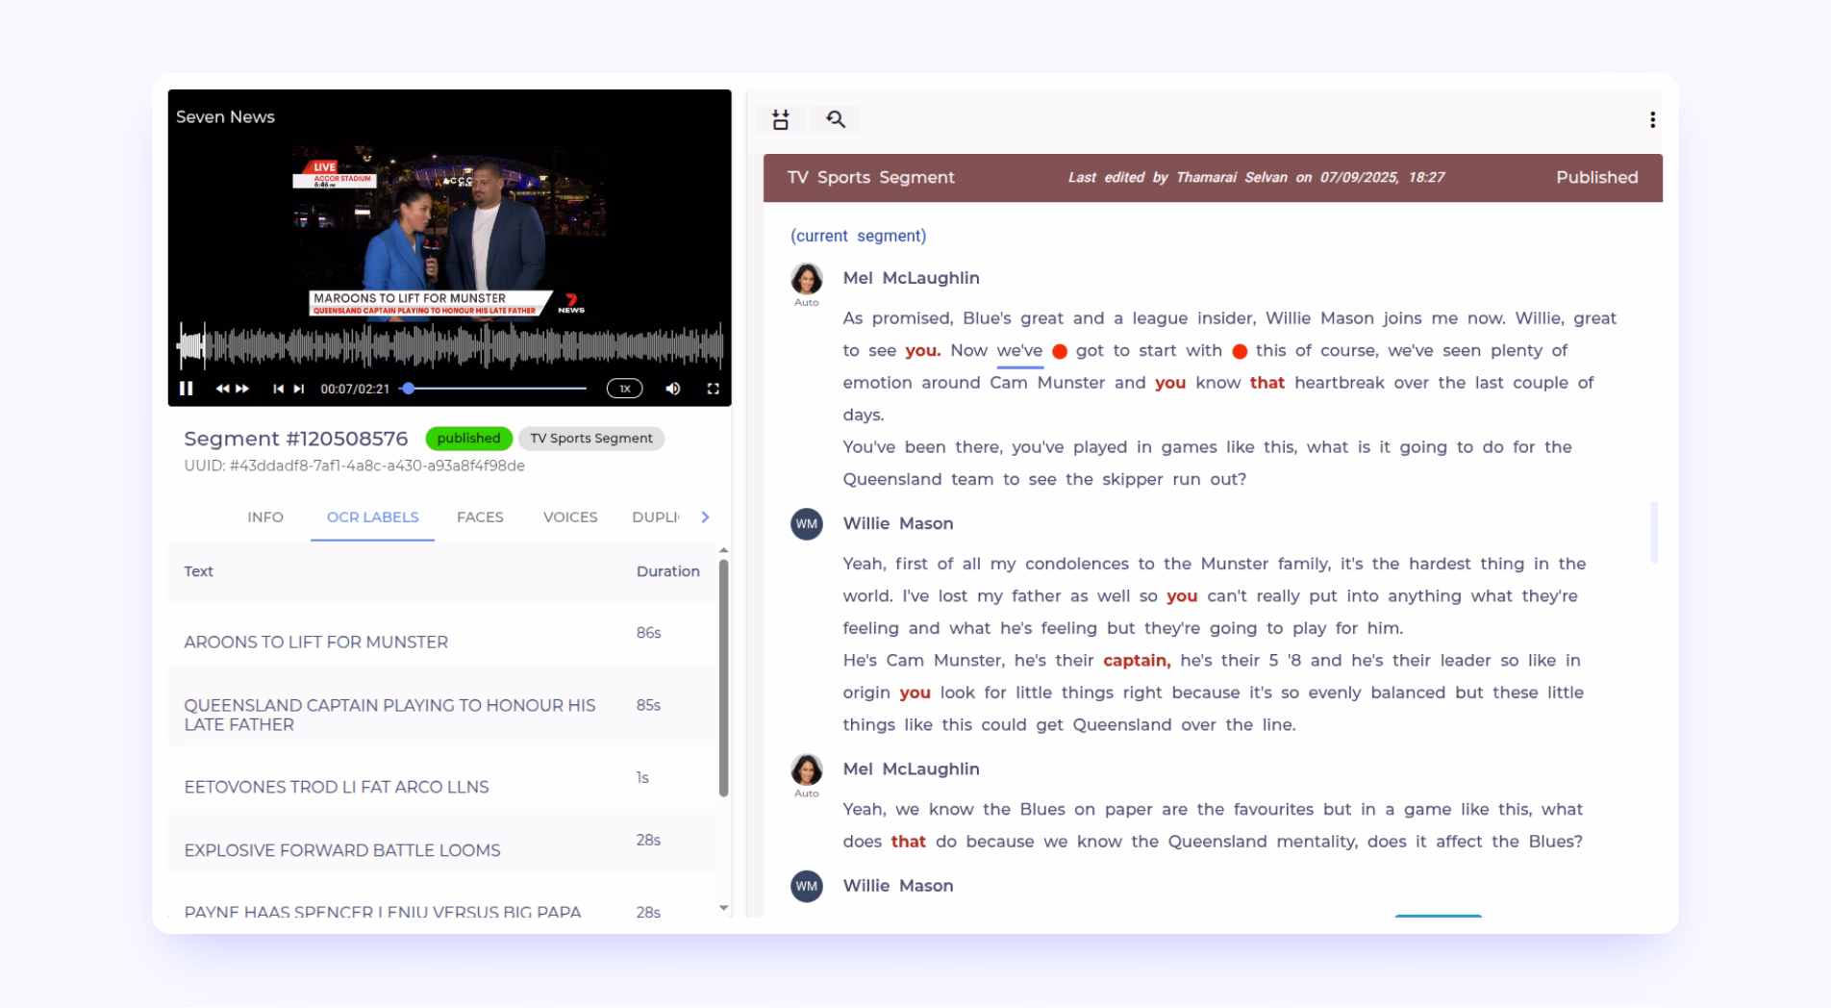The width and height of the screenshot is (1831, 1008).
Task: Click the Published status in header bar
Action: [x=1596, y=178]
